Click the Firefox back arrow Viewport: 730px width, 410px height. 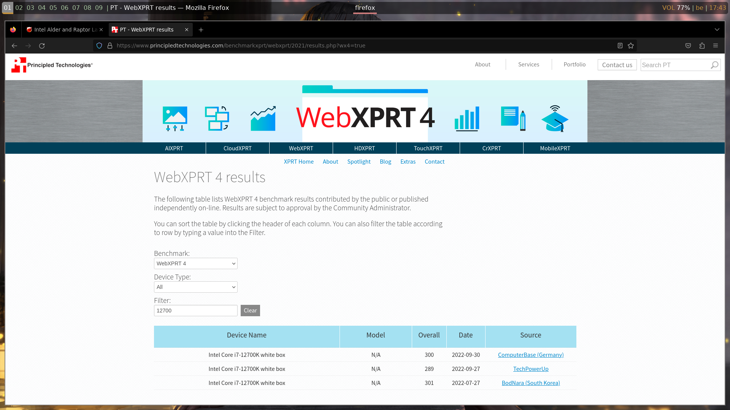point(14,46)
